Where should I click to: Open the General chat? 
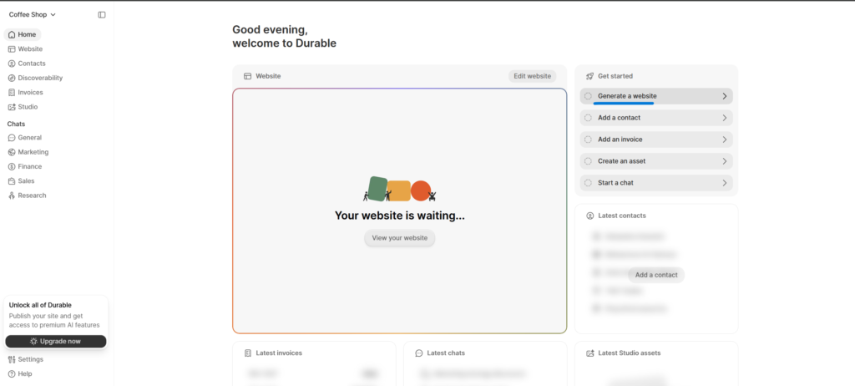(x=29, y=138)
